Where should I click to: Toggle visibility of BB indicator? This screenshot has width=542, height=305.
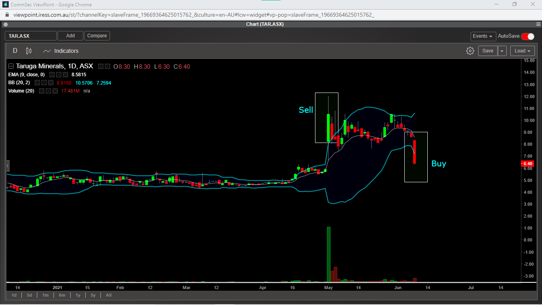37,83
